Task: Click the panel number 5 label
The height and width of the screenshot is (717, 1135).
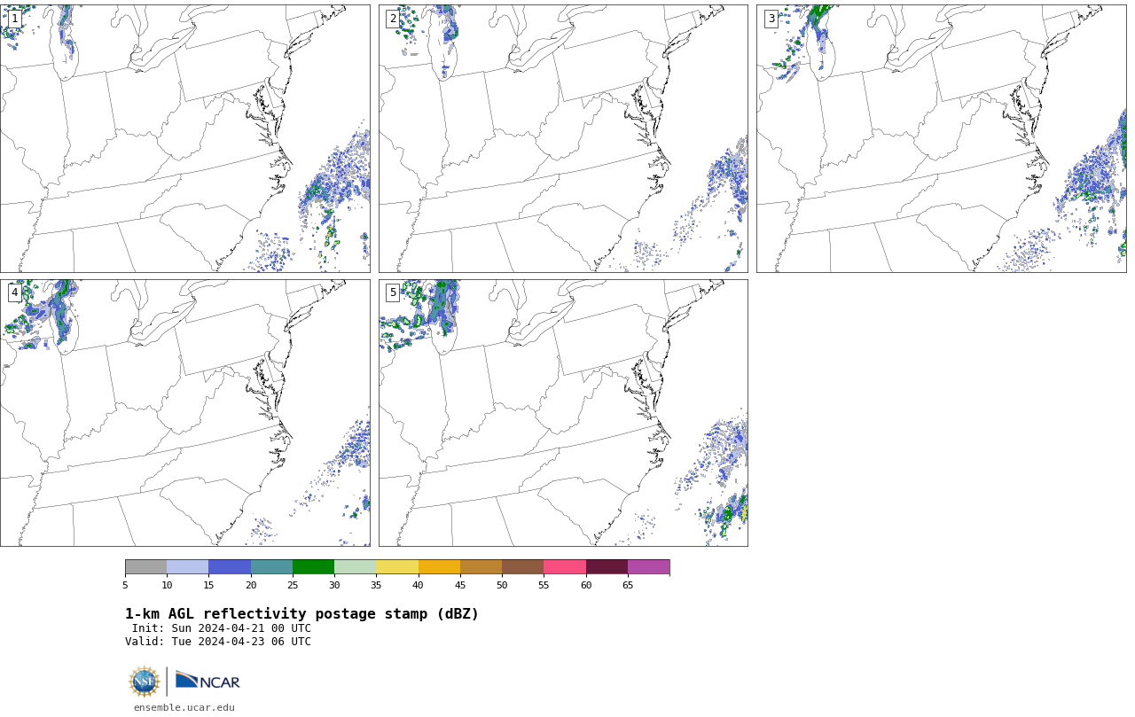Action: point(393,292)
